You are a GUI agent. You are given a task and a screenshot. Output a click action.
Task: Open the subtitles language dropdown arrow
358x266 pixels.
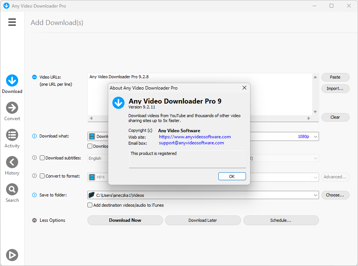(315, 158)
